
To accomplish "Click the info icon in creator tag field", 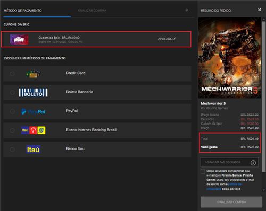I will (253, 163).
